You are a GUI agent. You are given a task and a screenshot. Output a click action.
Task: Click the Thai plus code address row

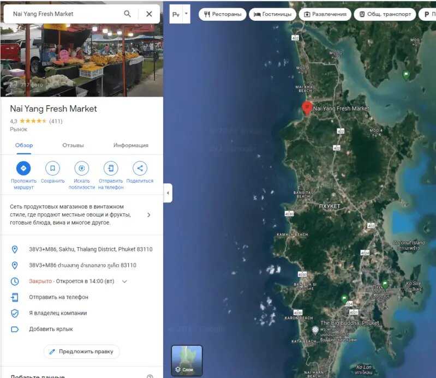82,265
